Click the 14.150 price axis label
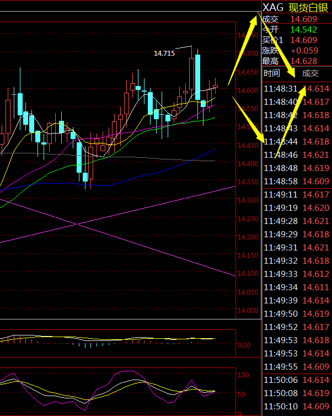332x416 pixels. (x=248, y=255)
